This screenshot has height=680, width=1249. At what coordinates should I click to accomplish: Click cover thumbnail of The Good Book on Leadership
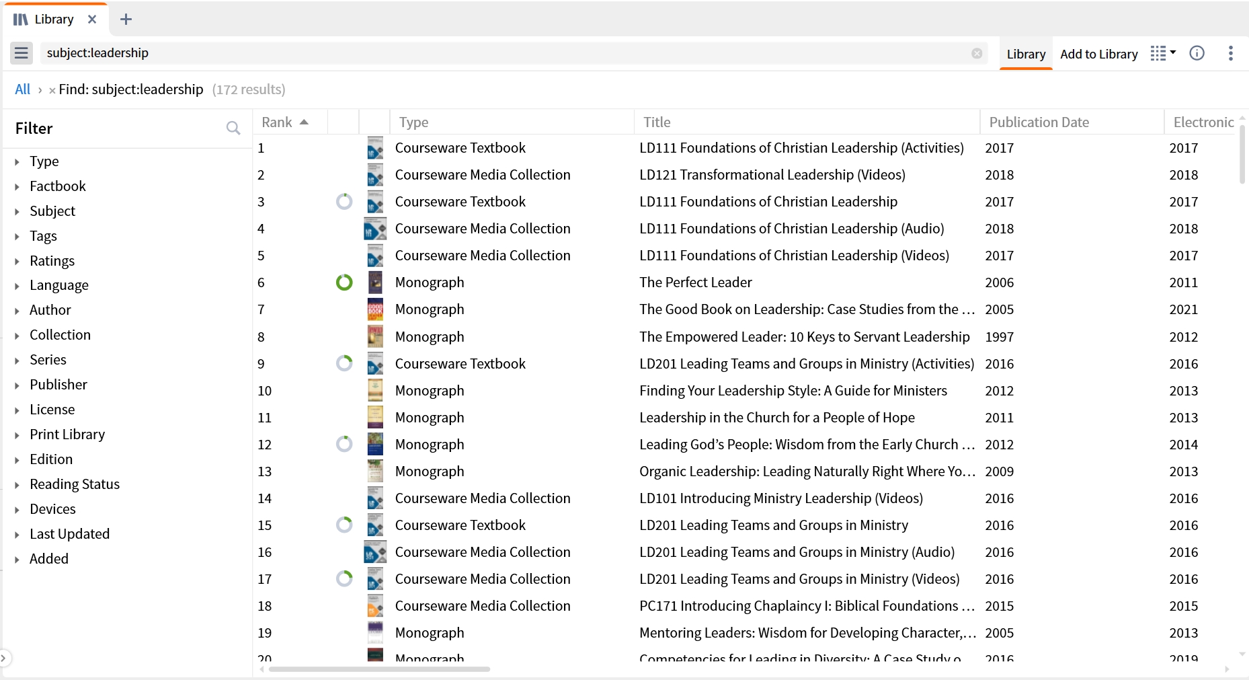pyautogui.click(x=375, y=309)
